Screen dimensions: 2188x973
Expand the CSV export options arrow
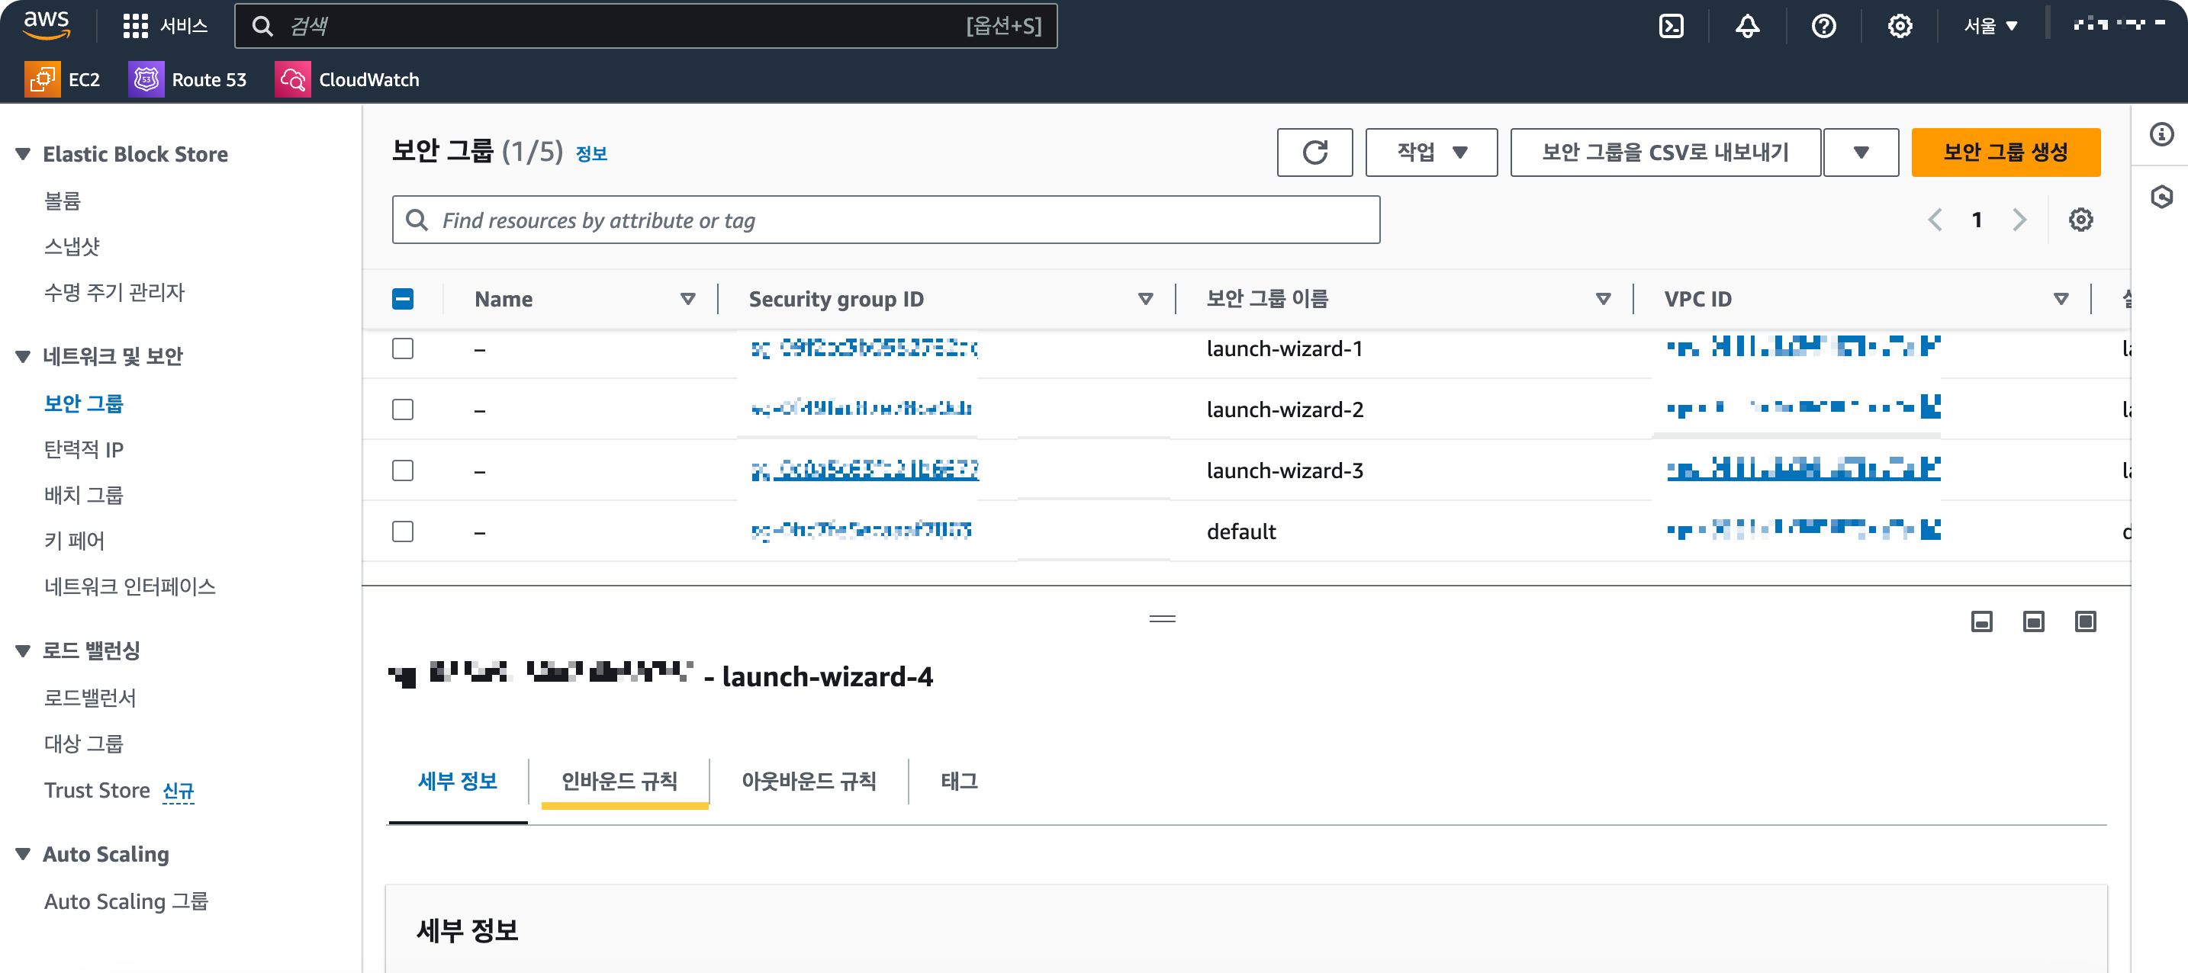[1860, 153]
